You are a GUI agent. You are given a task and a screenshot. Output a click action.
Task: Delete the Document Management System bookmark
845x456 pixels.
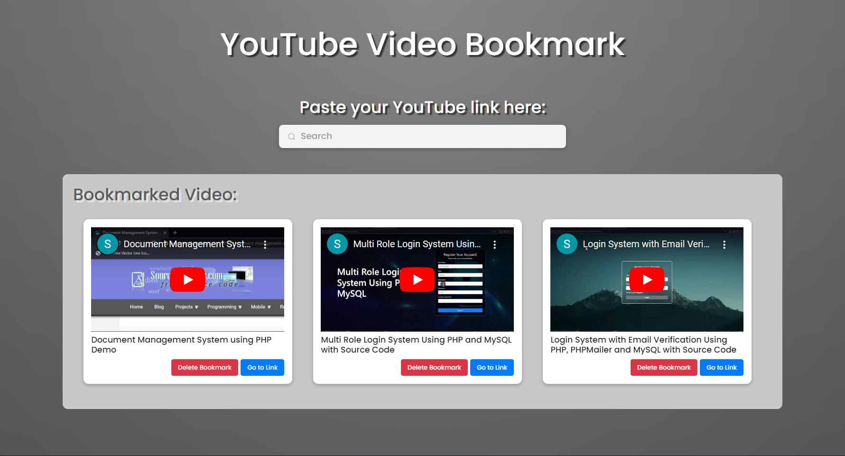(204, 367)
